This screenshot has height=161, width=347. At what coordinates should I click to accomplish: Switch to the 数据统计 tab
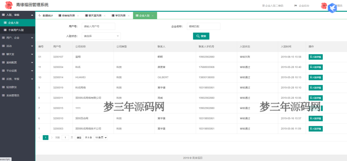tap(46, 16)
